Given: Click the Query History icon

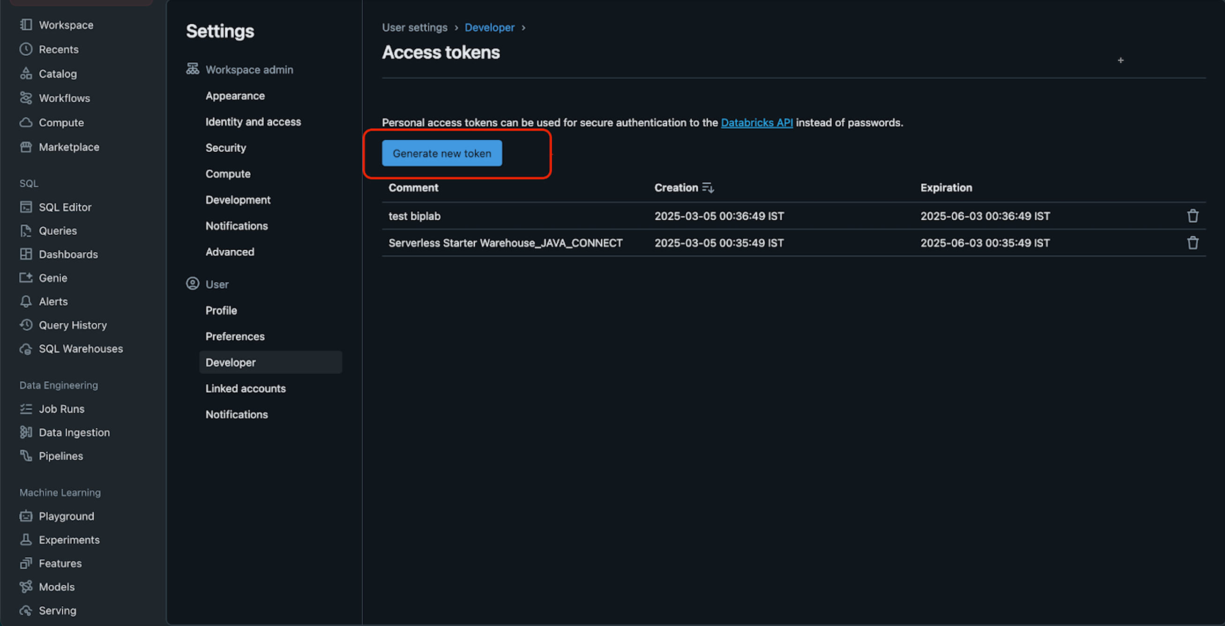Looking at the screenshot, I should click(x=26, y=325).
